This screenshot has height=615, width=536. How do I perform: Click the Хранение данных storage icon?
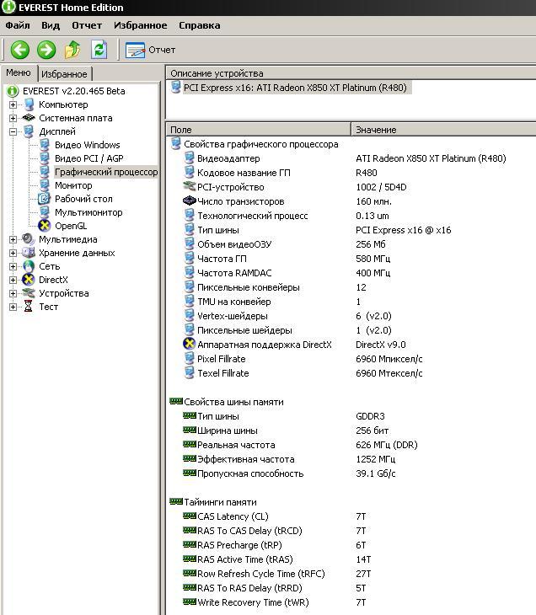coord(29,253)
